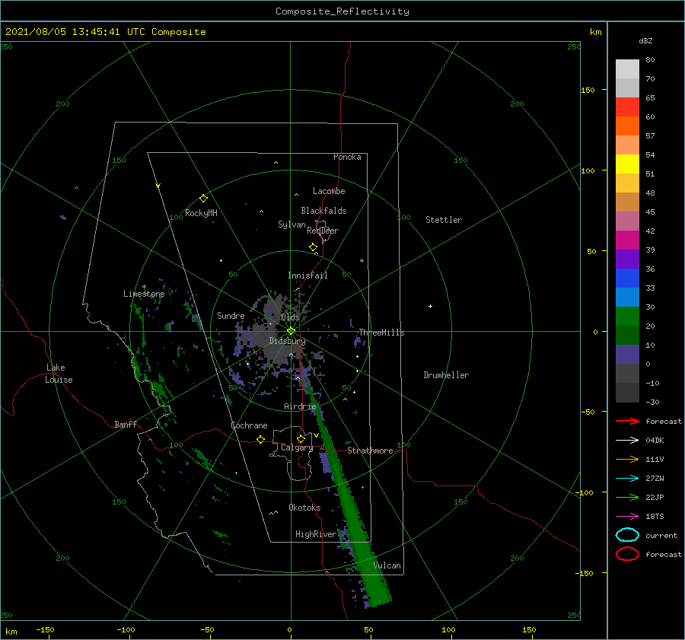Click yellow diamond at radar center near Olds
The width and height of the screenshot is (685, 640).
click(291, 331)
